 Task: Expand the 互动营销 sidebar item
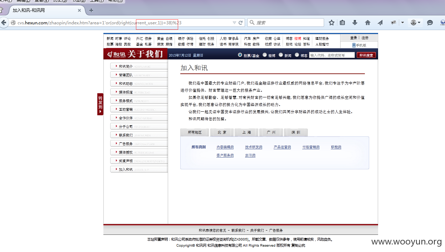(139, 109)
